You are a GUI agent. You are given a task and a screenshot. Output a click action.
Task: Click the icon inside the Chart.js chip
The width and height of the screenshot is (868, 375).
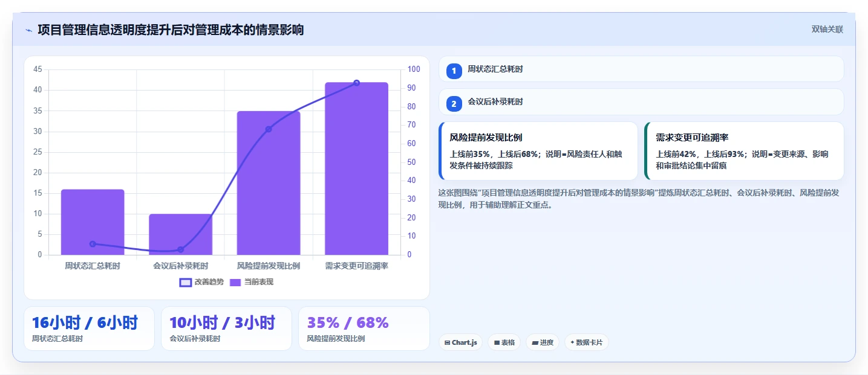pyautogui.click(x=447, y=342)
